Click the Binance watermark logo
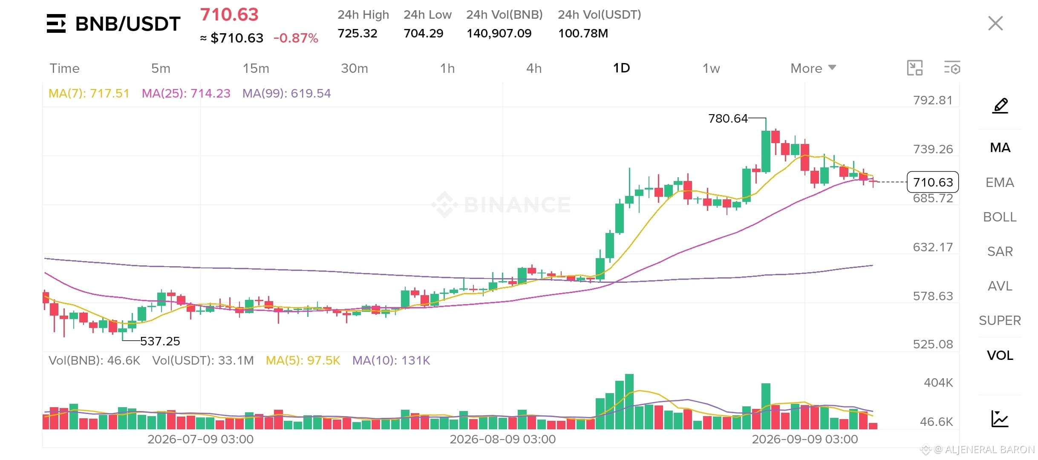This screenshot has height=460, width=1038. pos(501,204)
